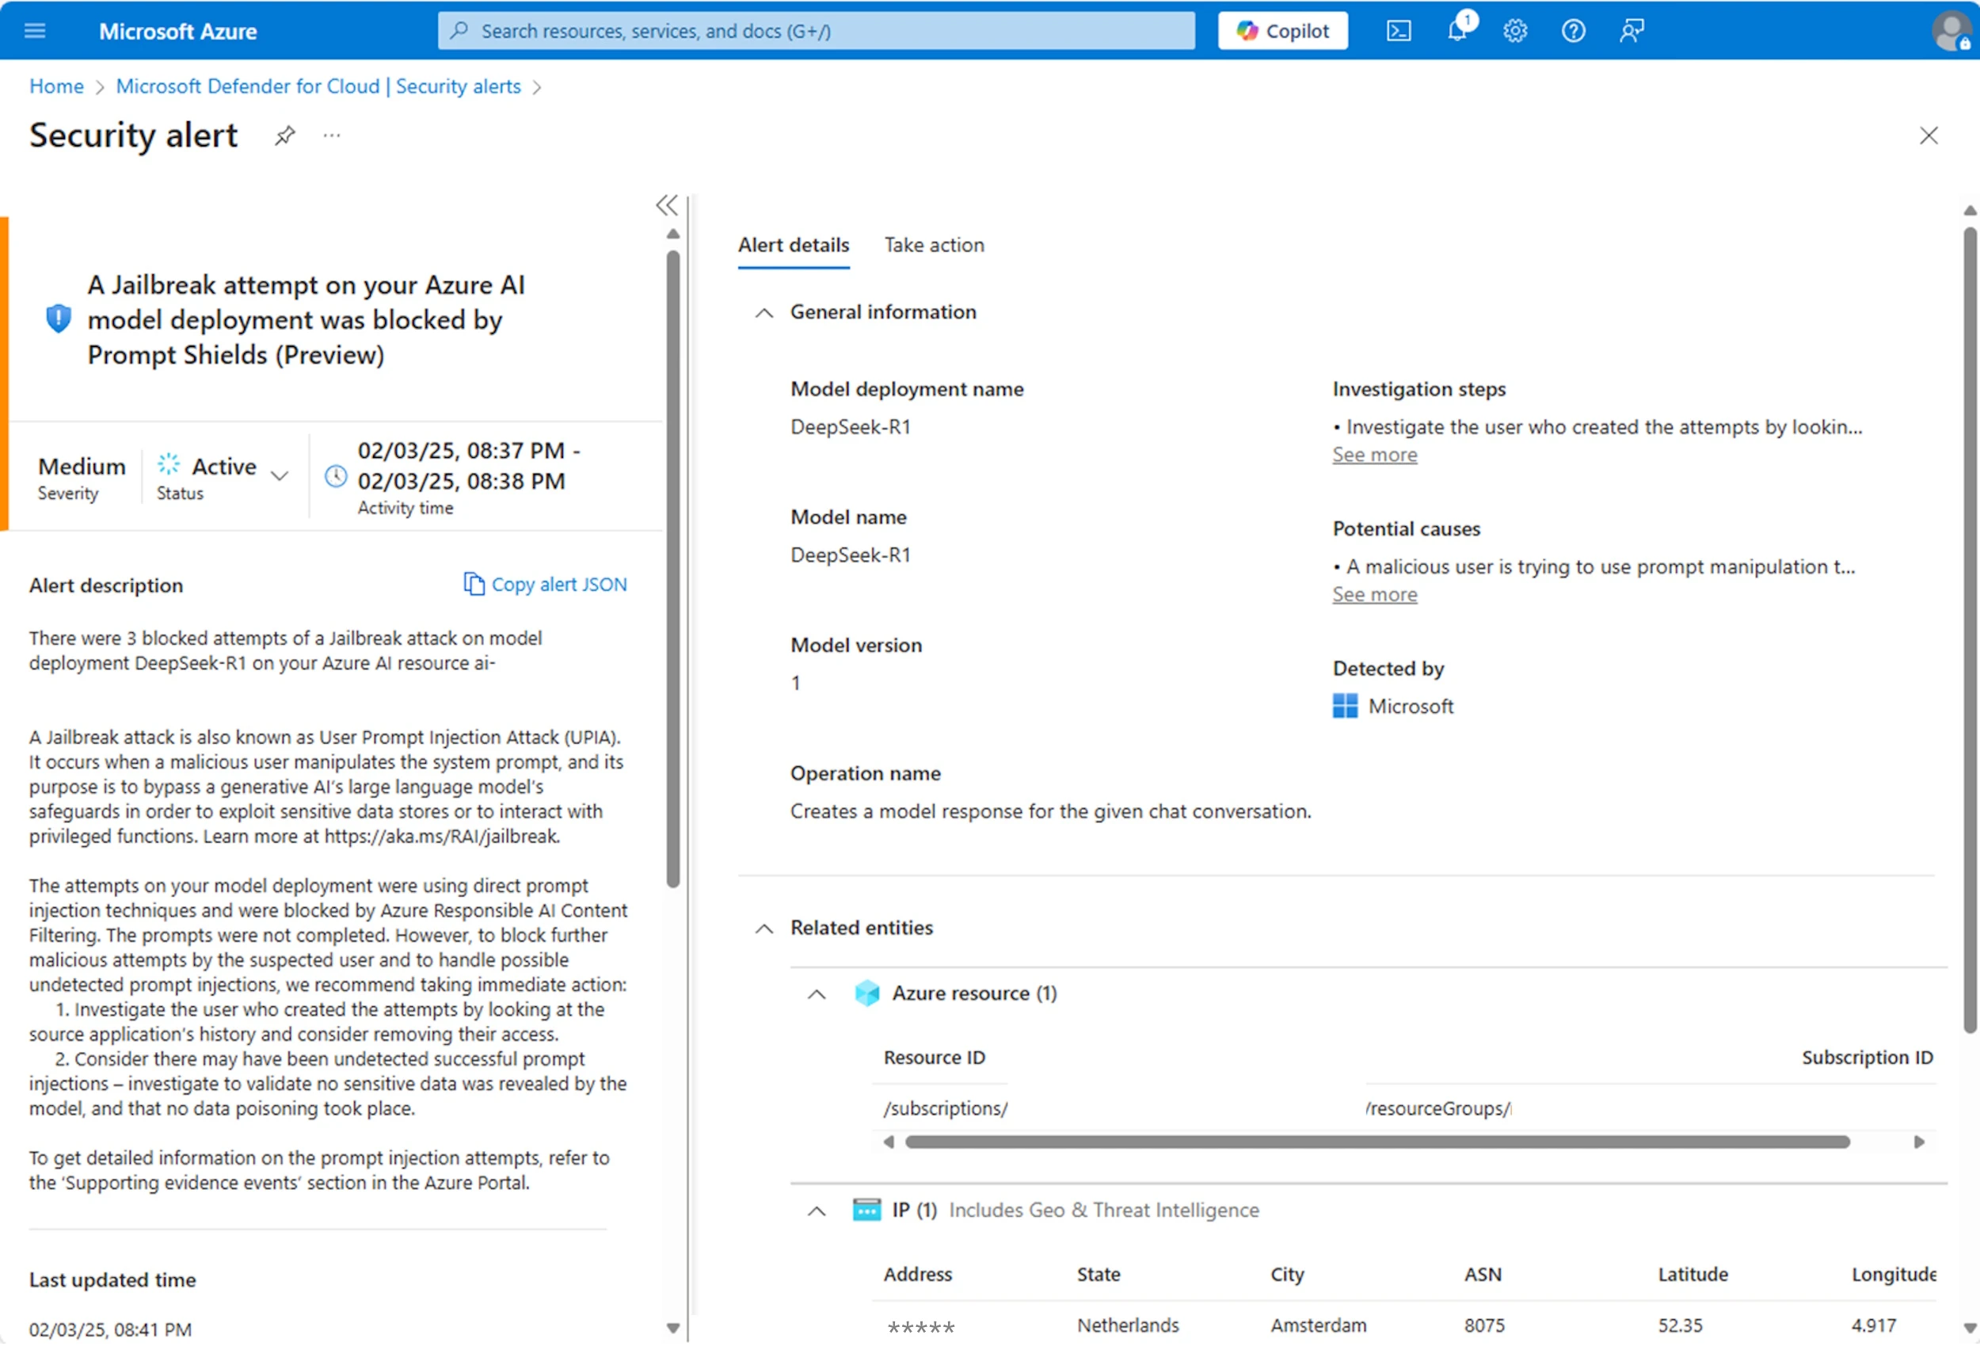1980x1346 pixels.
Task: Collapse the IP entity group
Action: [x=817, y=1211]
